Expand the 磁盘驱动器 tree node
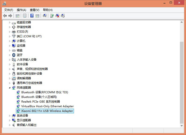Image resolution: width=186 pixels, height=135 pixels. (10, 22)
